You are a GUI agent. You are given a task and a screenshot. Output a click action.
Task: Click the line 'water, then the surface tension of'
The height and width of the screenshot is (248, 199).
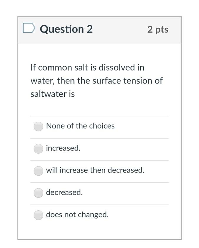click(x=96, y=81)
